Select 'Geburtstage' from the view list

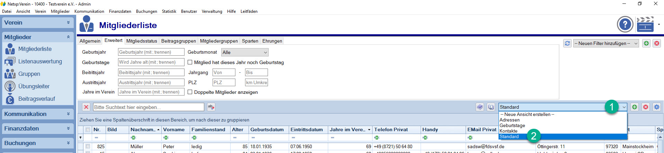(x=512, y=125)
